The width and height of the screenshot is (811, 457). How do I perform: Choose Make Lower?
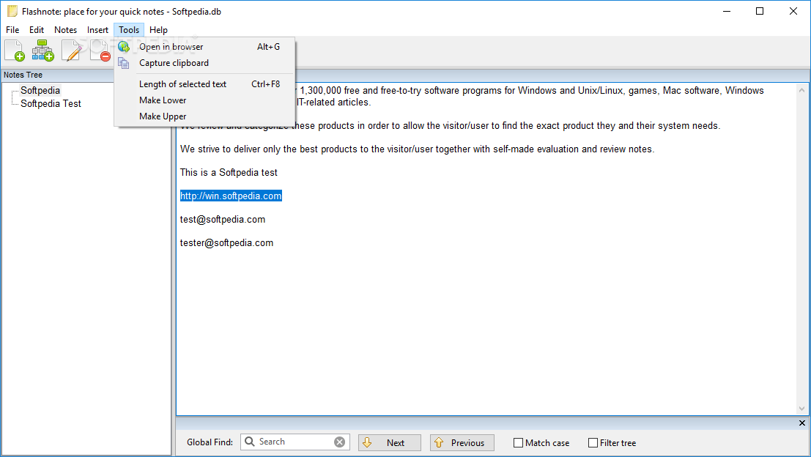[x=205, y=100]
